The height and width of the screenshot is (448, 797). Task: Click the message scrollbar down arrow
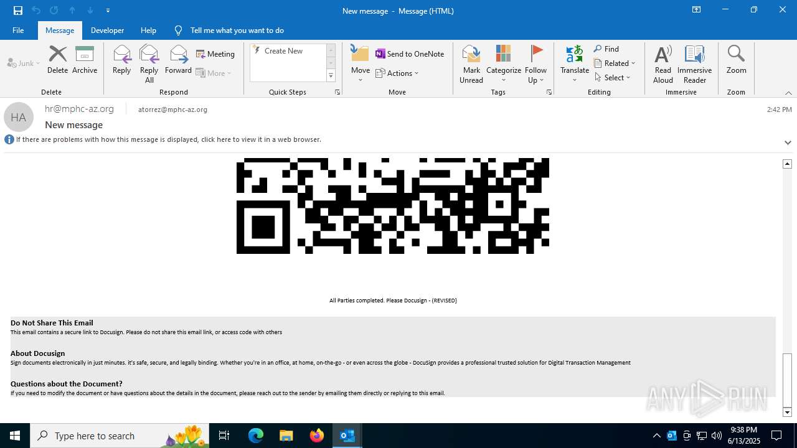[x=787, y=412]
